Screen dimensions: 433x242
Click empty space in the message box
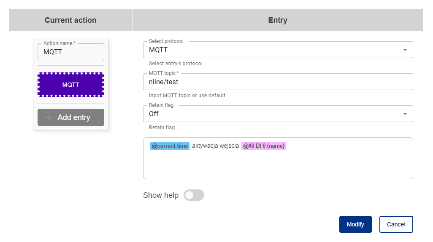(278, 166)
